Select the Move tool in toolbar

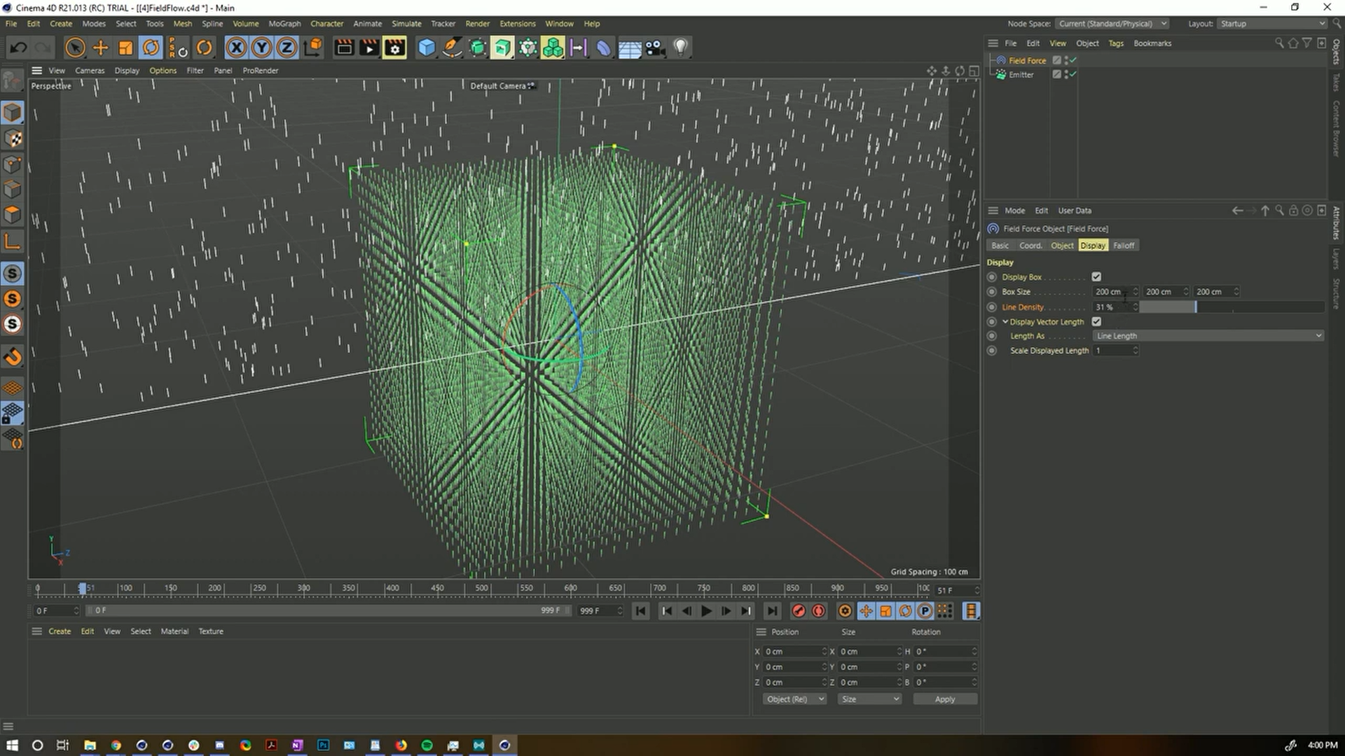click(x=99, y=47)
